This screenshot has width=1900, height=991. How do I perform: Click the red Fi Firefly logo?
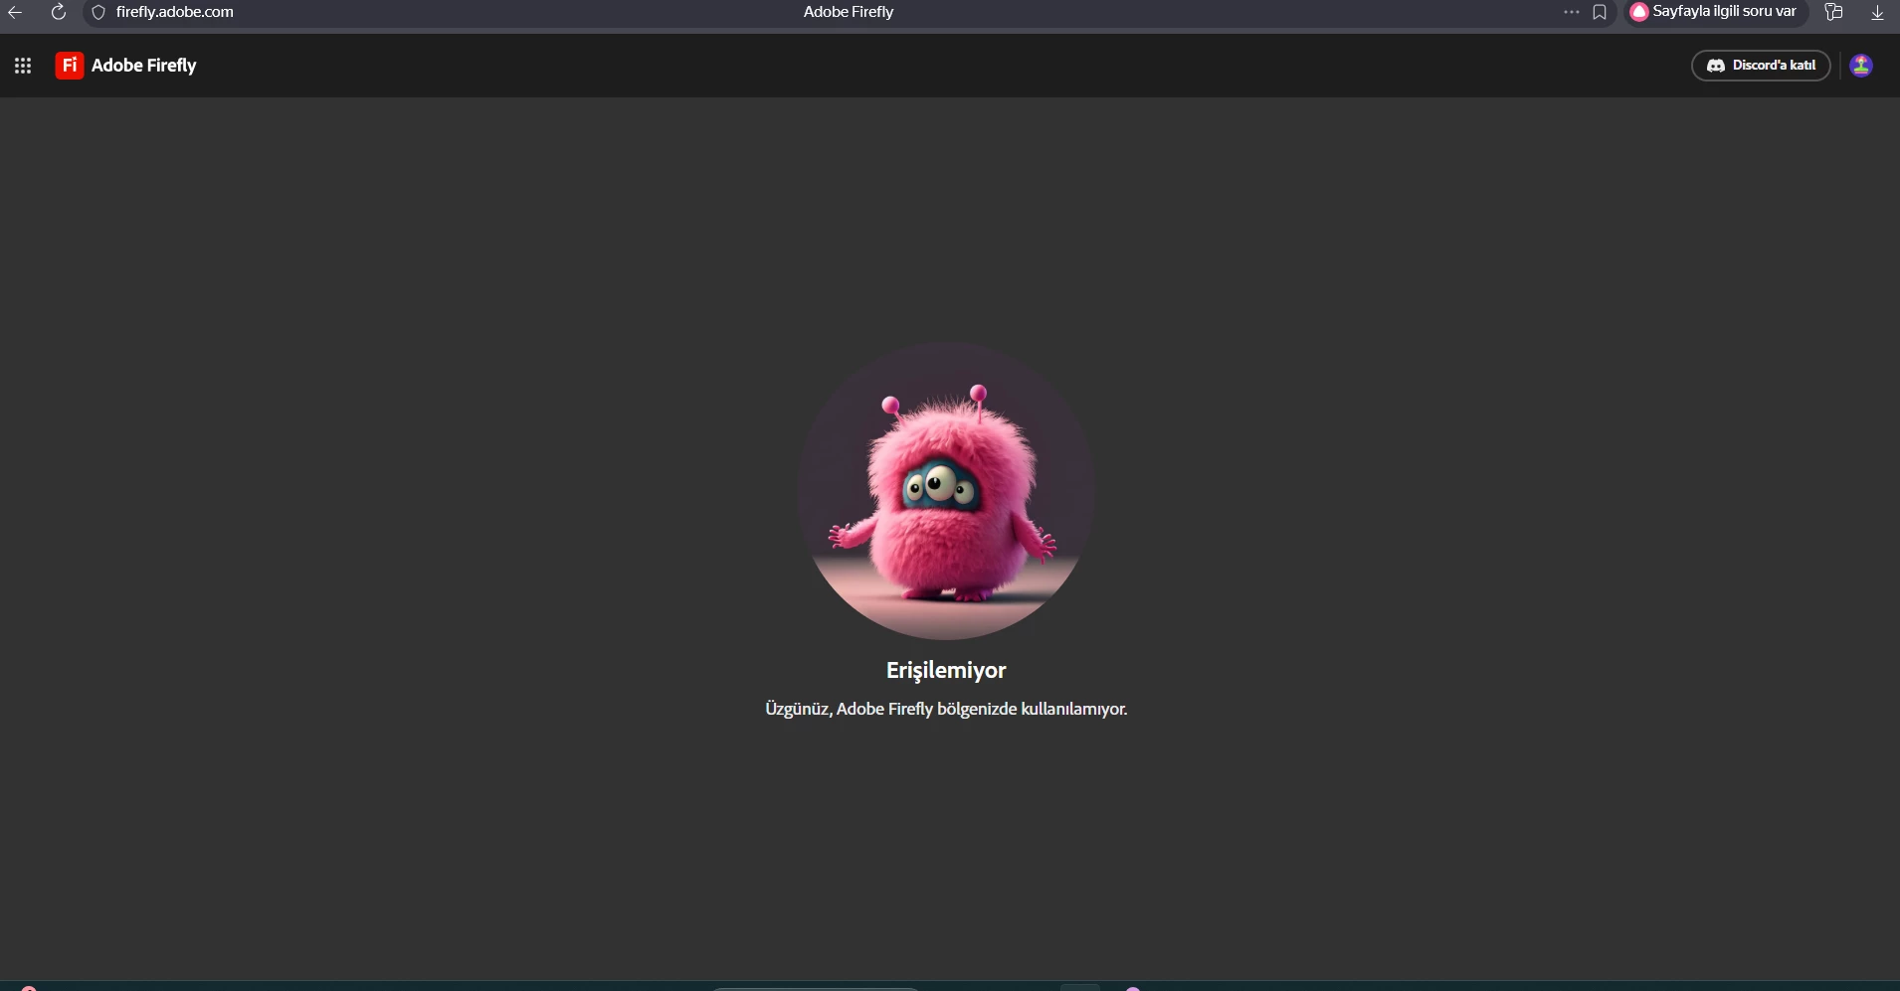[x=70, y=66]
